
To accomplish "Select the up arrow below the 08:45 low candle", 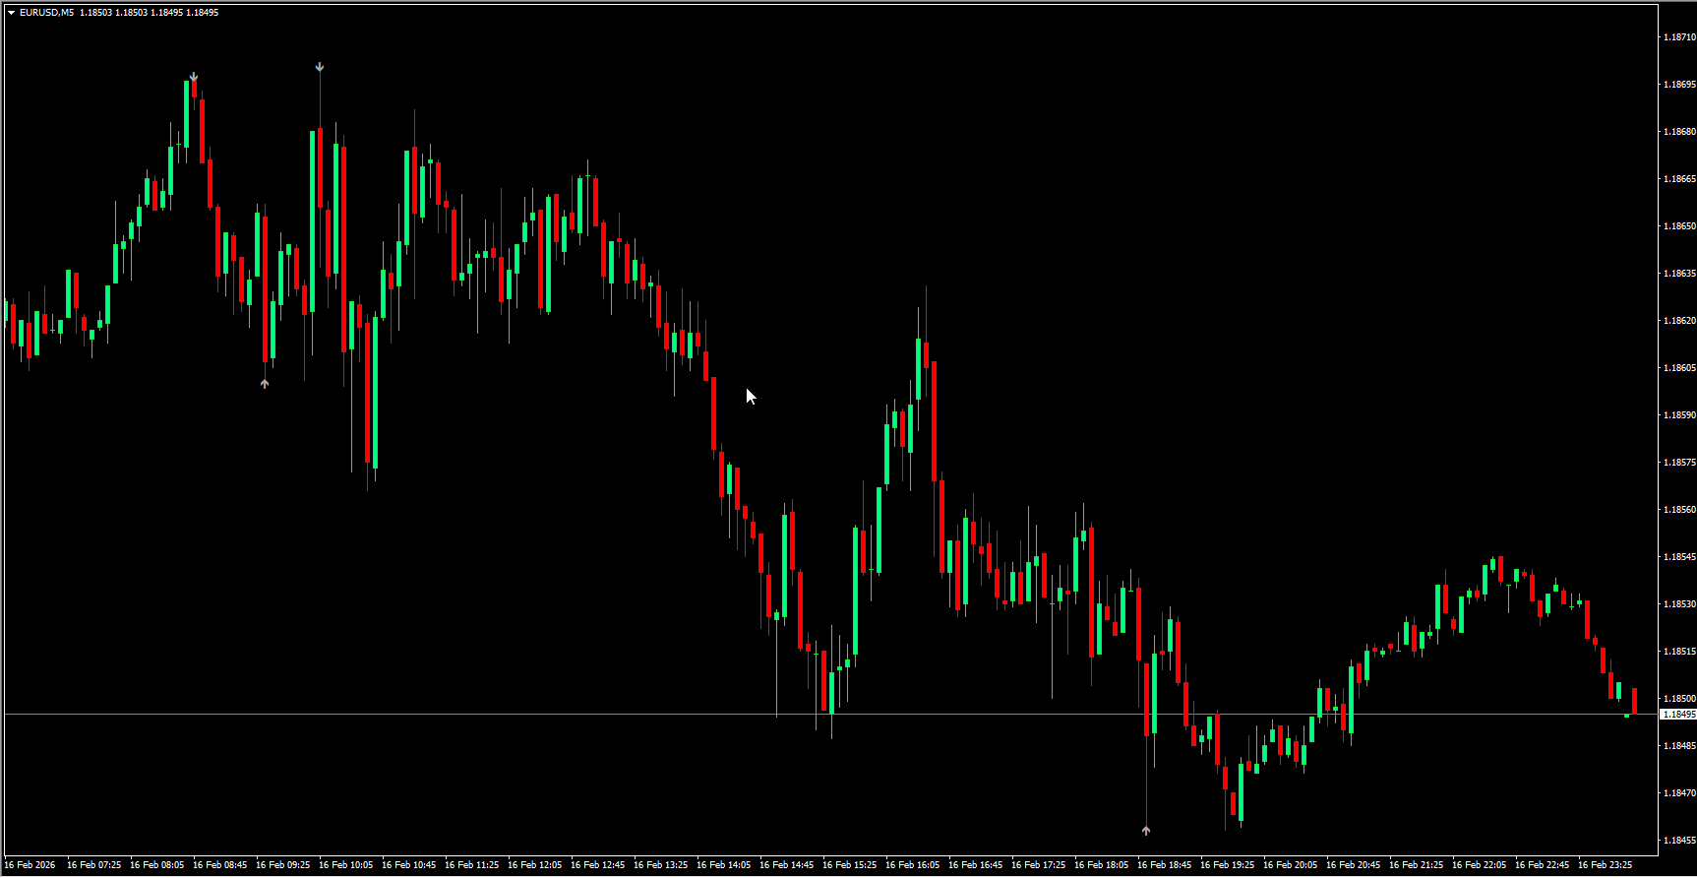I will pyautogui.click(x=265, y=383).
